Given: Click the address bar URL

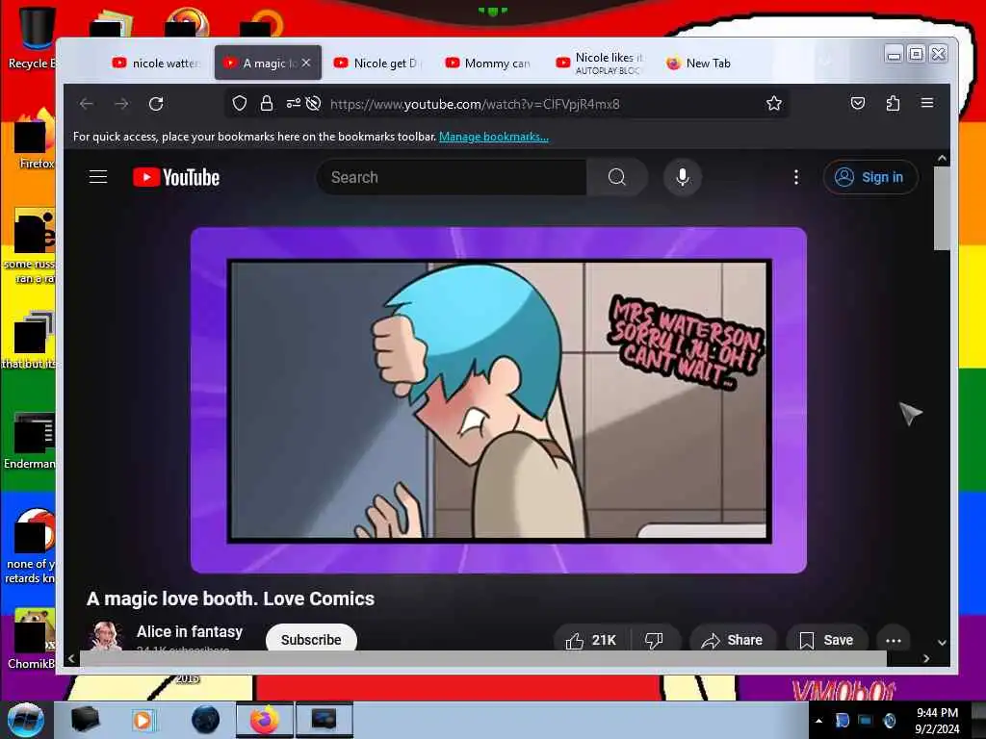Looking at the screenshot, I should click(475, 104).
